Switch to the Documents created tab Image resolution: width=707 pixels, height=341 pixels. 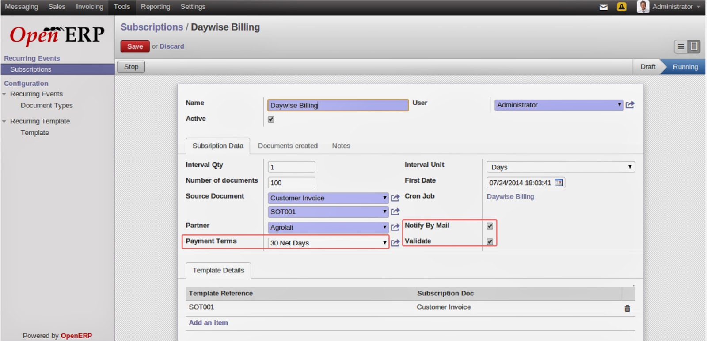pos(288,146)
